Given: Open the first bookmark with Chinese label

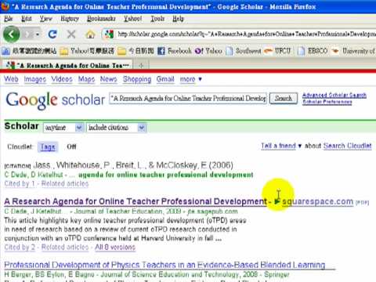Looking at the screenshot, I should (29, 51).
